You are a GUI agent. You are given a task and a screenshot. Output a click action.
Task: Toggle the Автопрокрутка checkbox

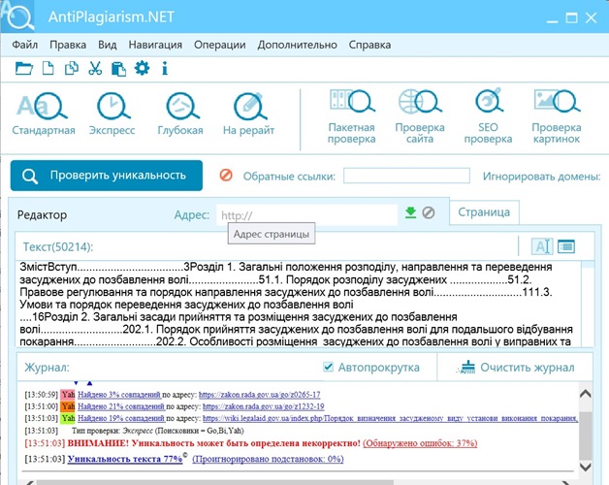328,367
